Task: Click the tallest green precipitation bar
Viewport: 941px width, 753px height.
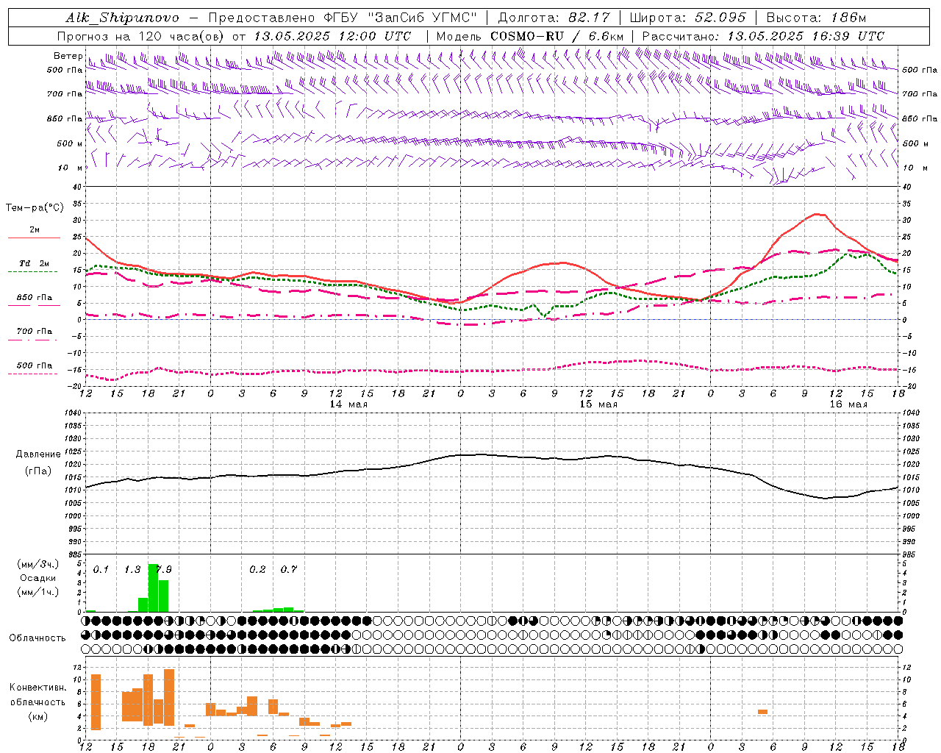Action: click(153, 588)
